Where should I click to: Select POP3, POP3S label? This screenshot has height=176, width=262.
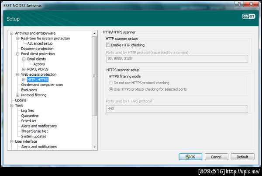pyautogui.click(x=38, y=69)
